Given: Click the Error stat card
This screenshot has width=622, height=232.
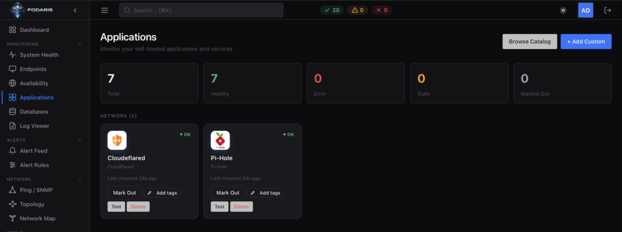Looking at the screenshot, I should point(356,84).
